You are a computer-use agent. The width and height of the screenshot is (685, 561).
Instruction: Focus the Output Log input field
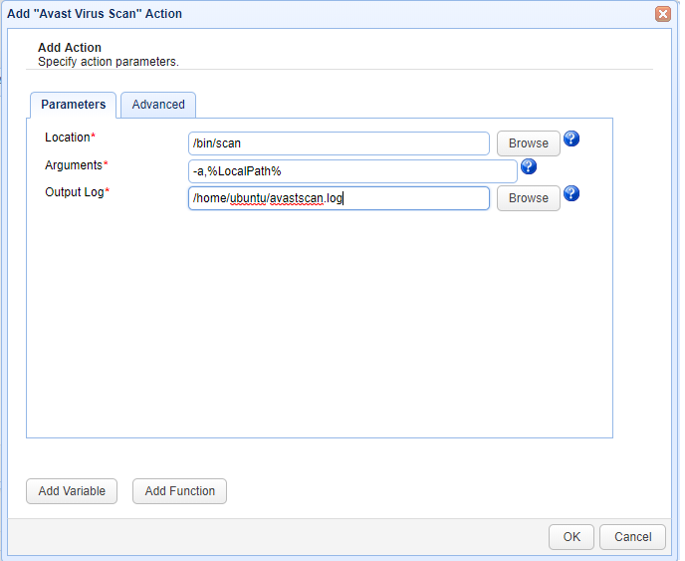click(x=339, y=198)
